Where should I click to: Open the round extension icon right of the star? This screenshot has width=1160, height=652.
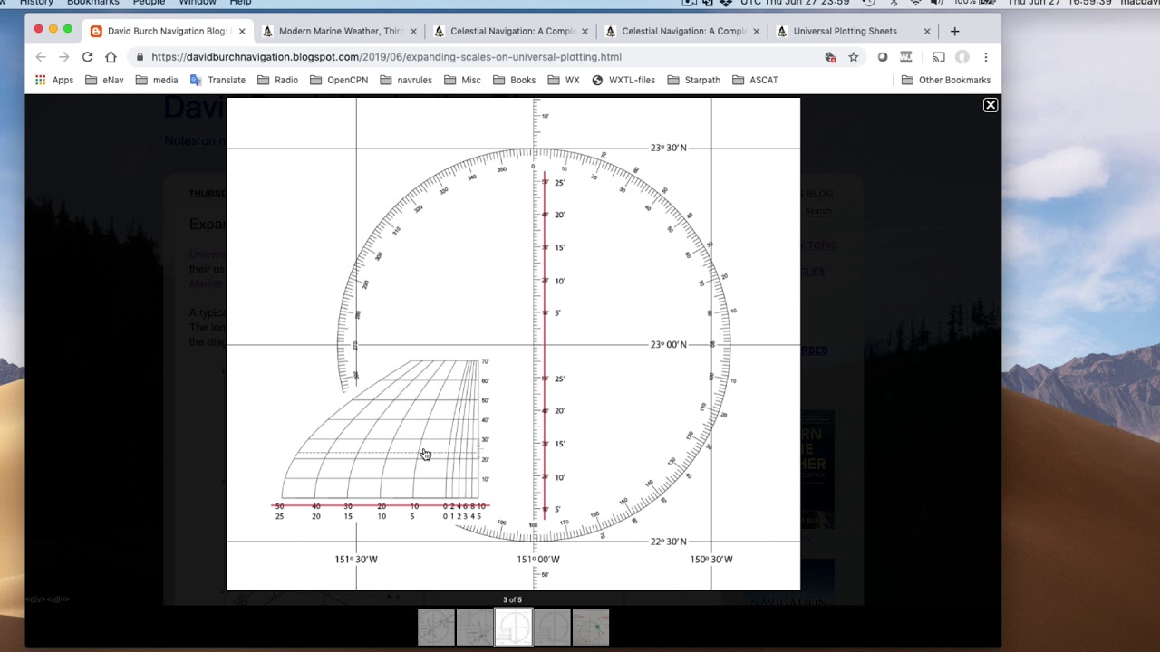(x=883, y=57)
